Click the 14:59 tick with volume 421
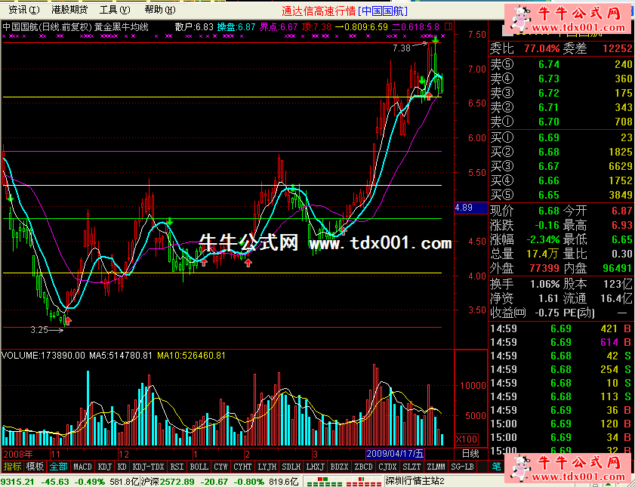Screen dimensions: 635x487 tap(561, 328)
